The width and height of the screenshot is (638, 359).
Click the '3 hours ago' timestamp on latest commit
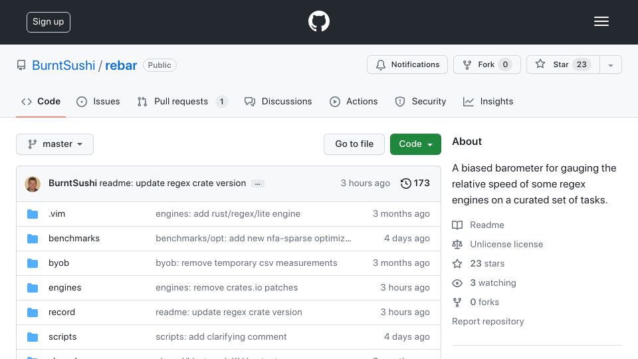[x=365, y=183]
